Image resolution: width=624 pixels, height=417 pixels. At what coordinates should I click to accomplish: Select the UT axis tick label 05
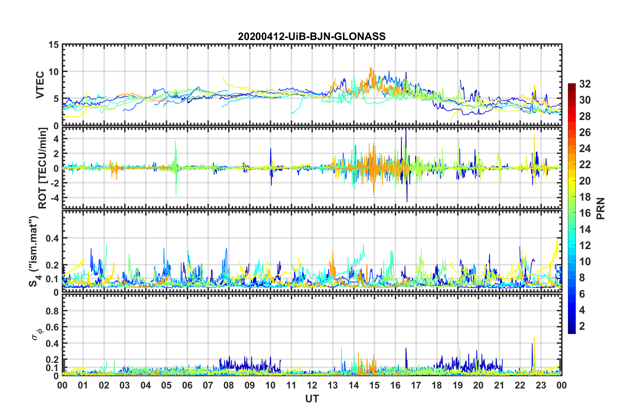tap(166, 385)
